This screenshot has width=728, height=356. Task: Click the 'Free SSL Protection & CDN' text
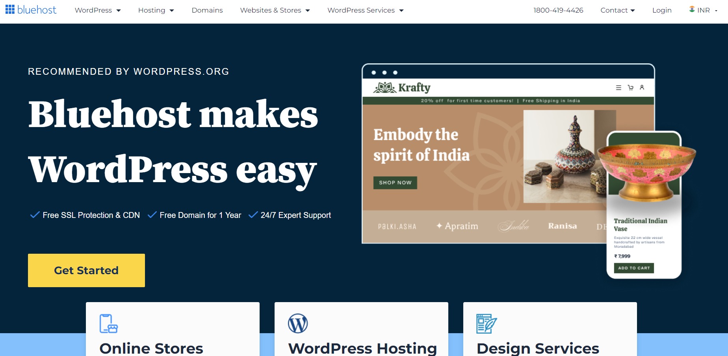pyautogui.click(x=91, y=215)
